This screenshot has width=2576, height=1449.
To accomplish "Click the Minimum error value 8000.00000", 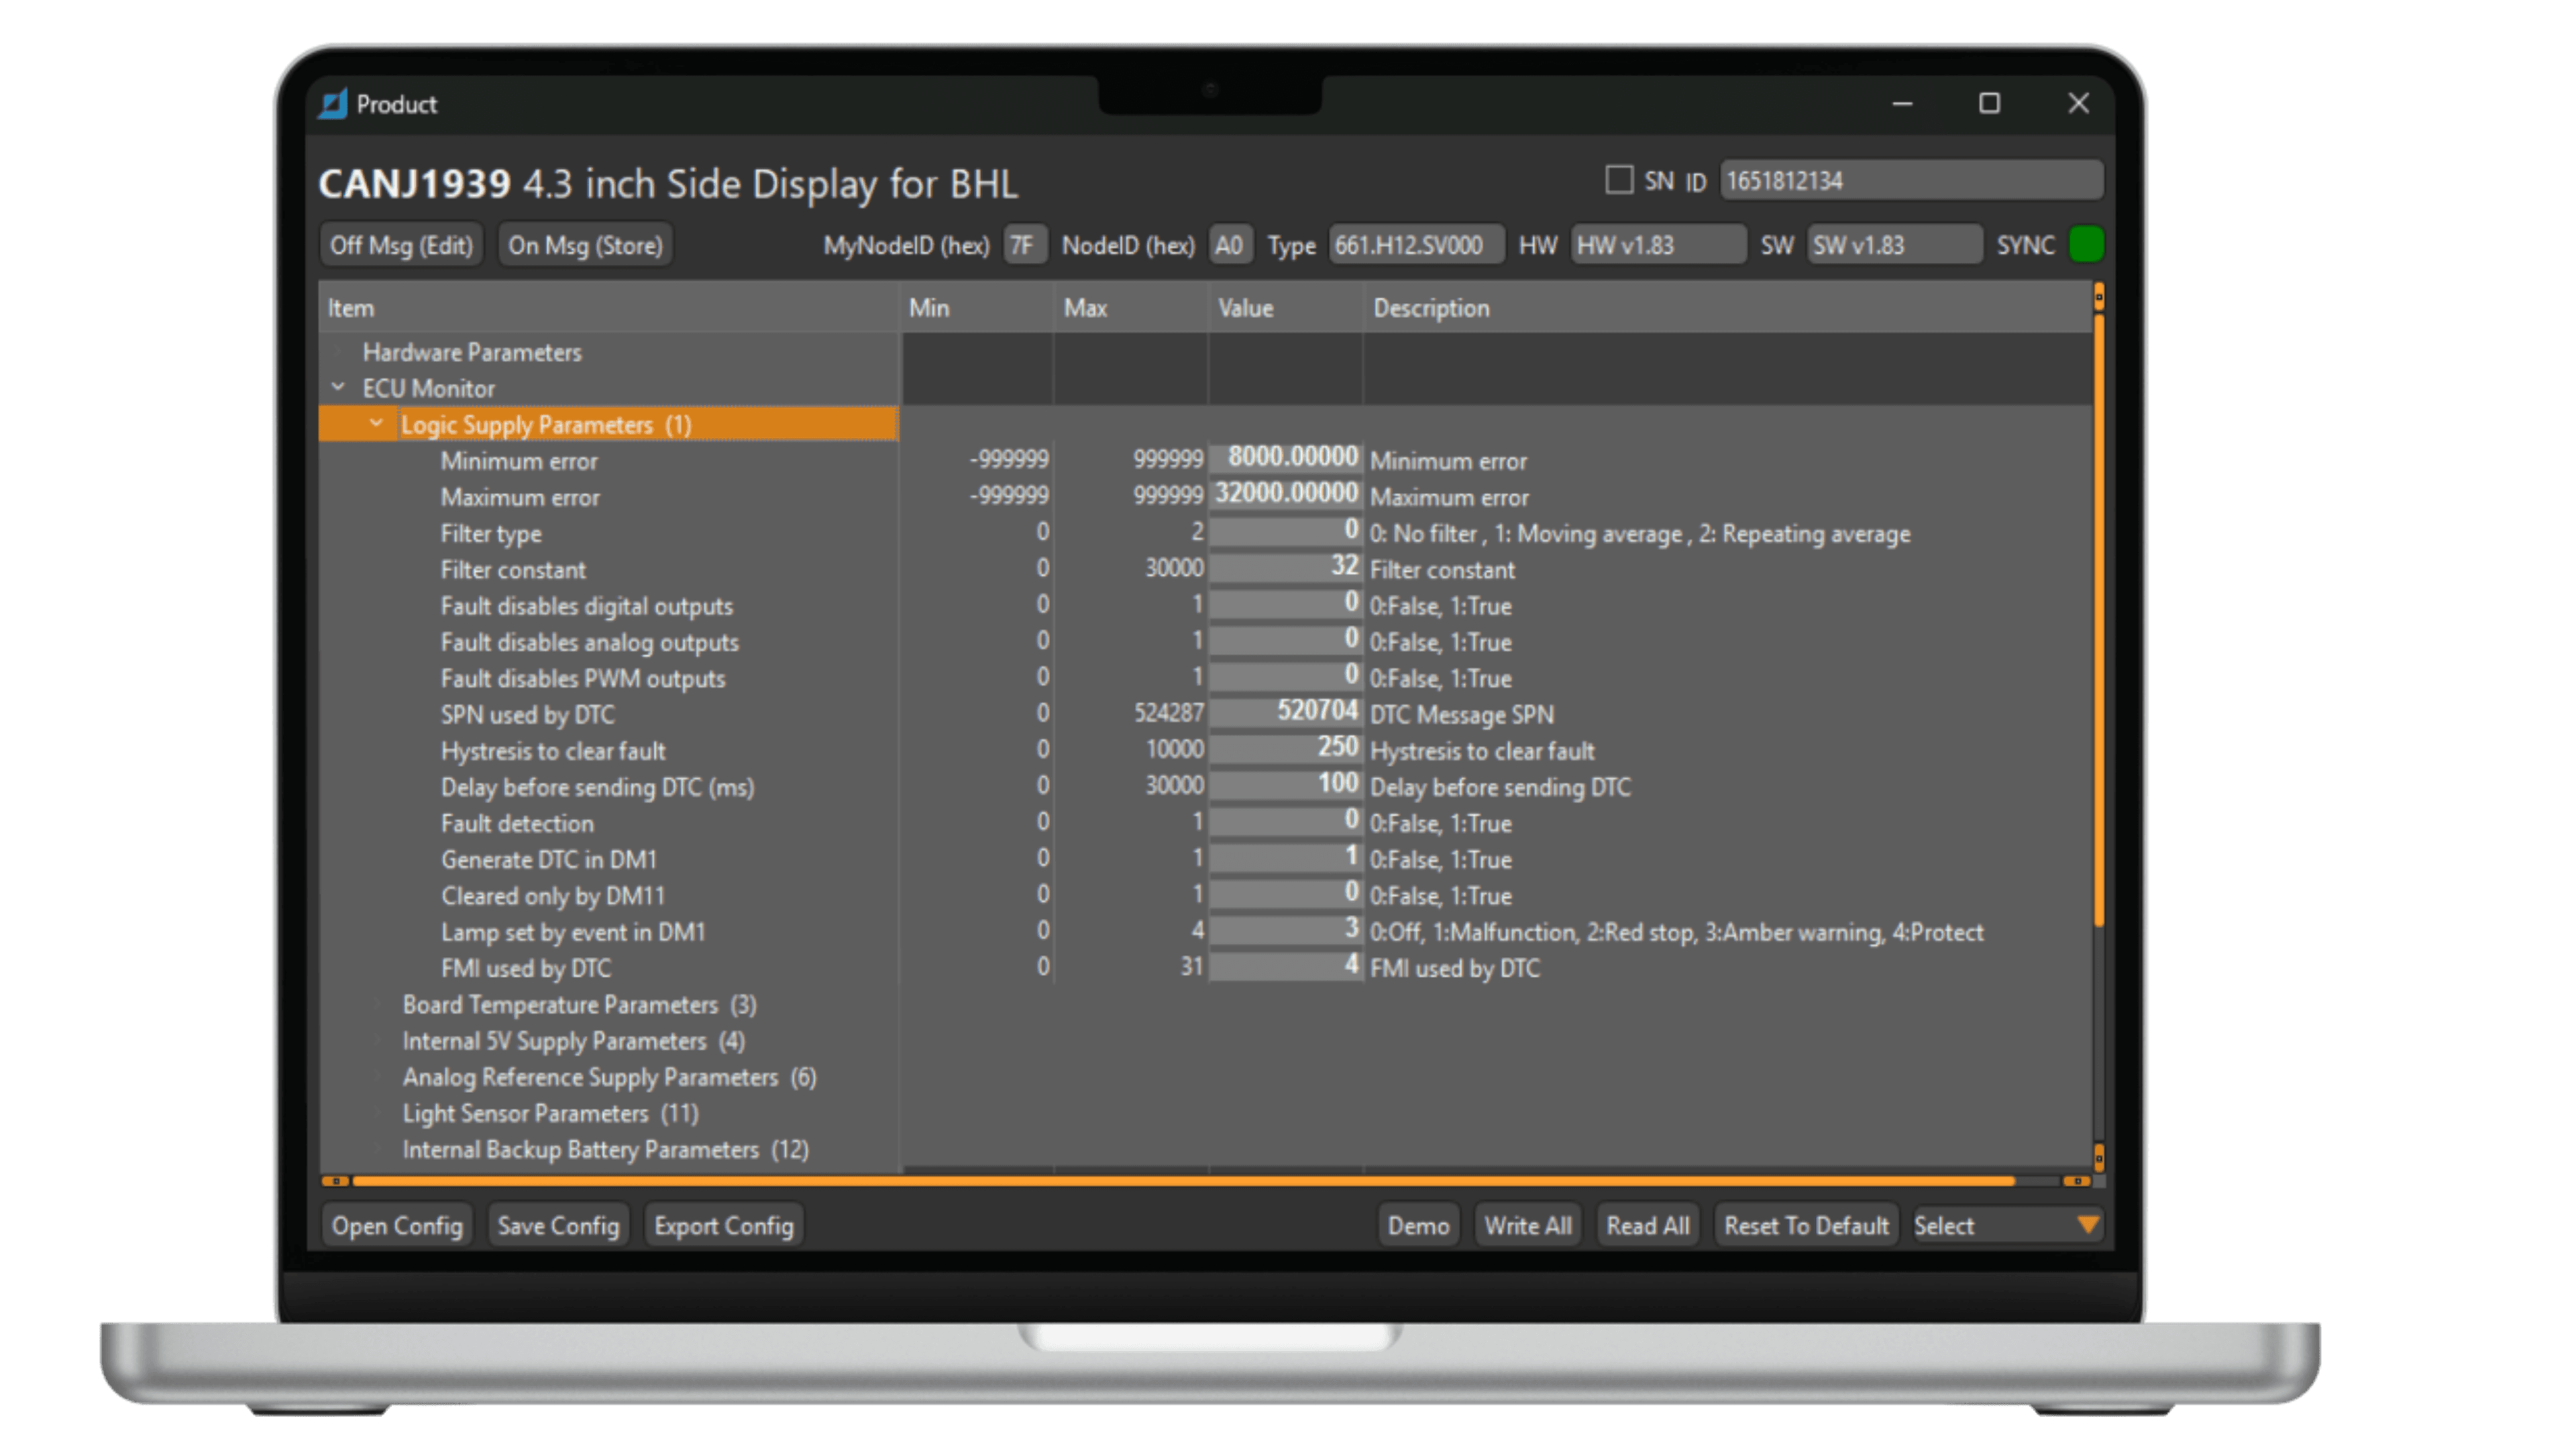I will 1286,458.
